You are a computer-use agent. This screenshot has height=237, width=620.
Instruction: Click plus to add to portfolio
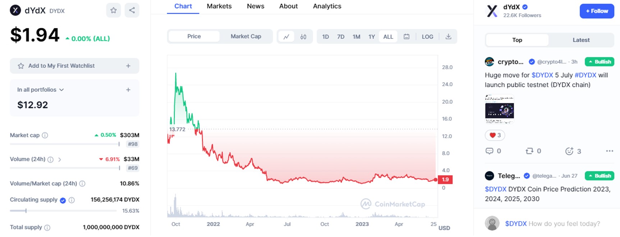click(x=128, y=90)
